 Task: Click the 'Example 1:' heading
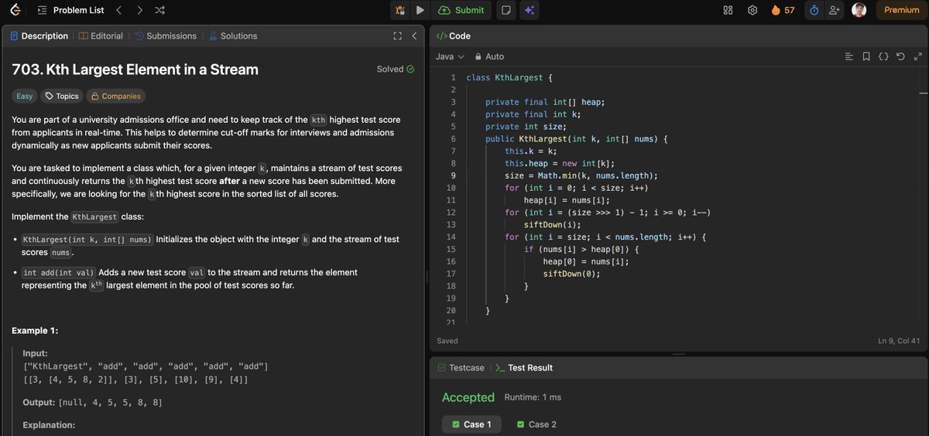point(35,331)
